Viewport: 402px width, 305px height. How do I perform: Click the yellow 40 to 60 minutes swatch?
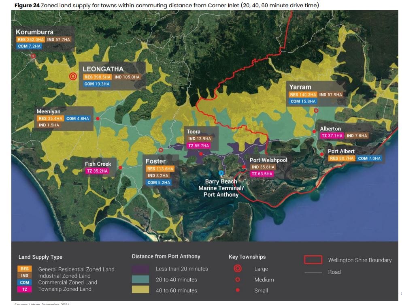tap(140, 290)
